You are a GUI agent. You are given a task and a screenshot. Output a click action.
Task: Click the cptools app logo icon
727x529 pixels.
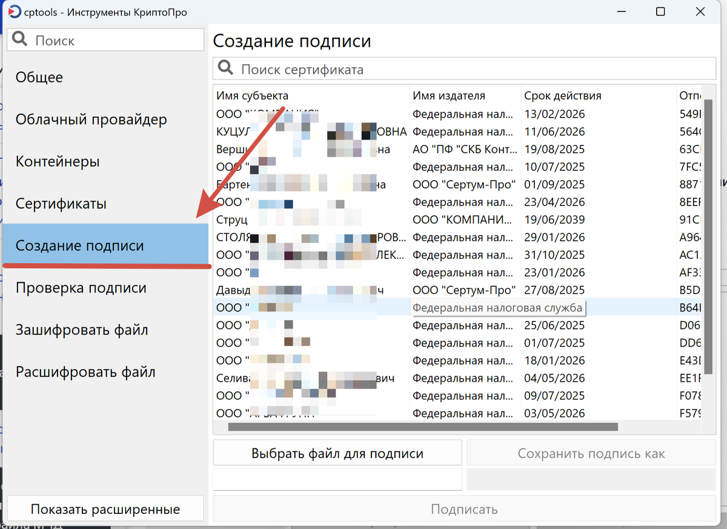pos(13,12)
